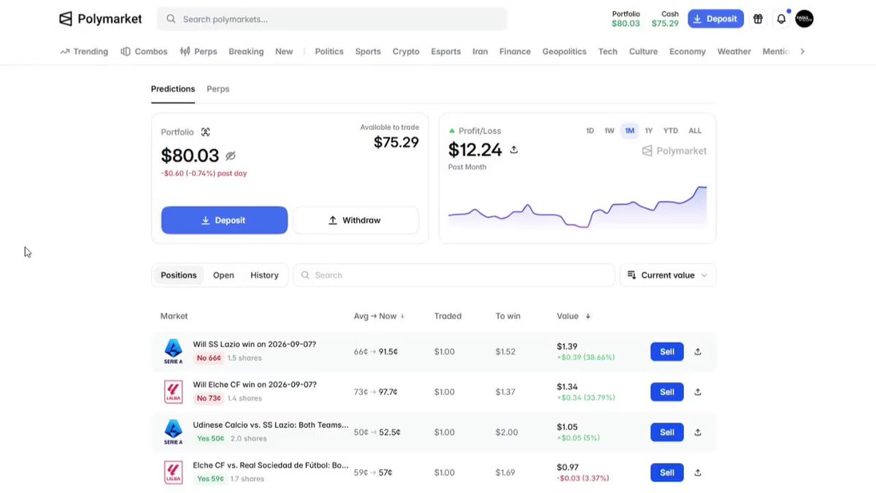
Task: Open the Weather category
Action: (734, 52)
